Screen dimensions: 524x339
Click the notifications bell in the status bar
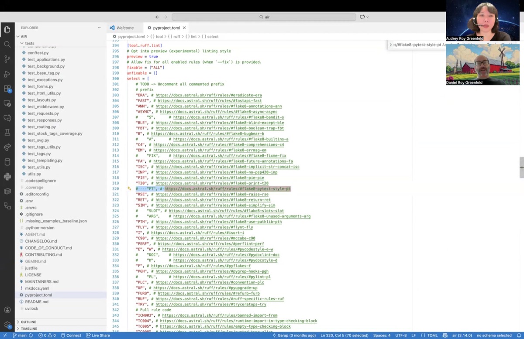[x=519, y=335]
